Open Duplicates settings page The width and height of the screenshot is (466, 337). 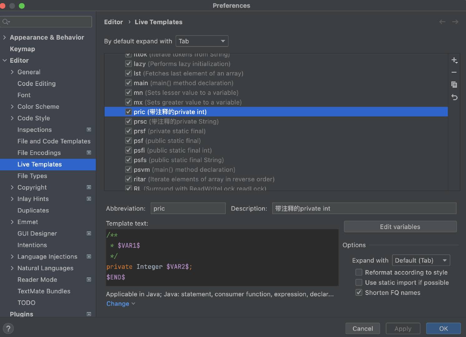coord(33,211)
